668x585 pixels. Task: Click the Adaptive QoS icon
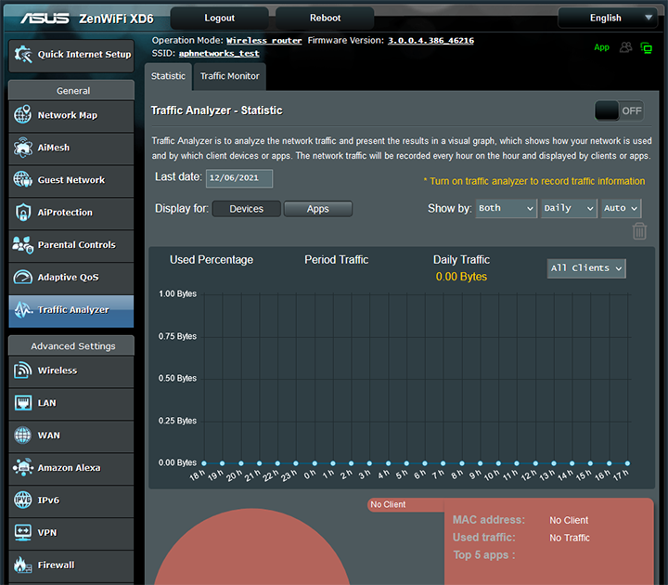[23, 278]
